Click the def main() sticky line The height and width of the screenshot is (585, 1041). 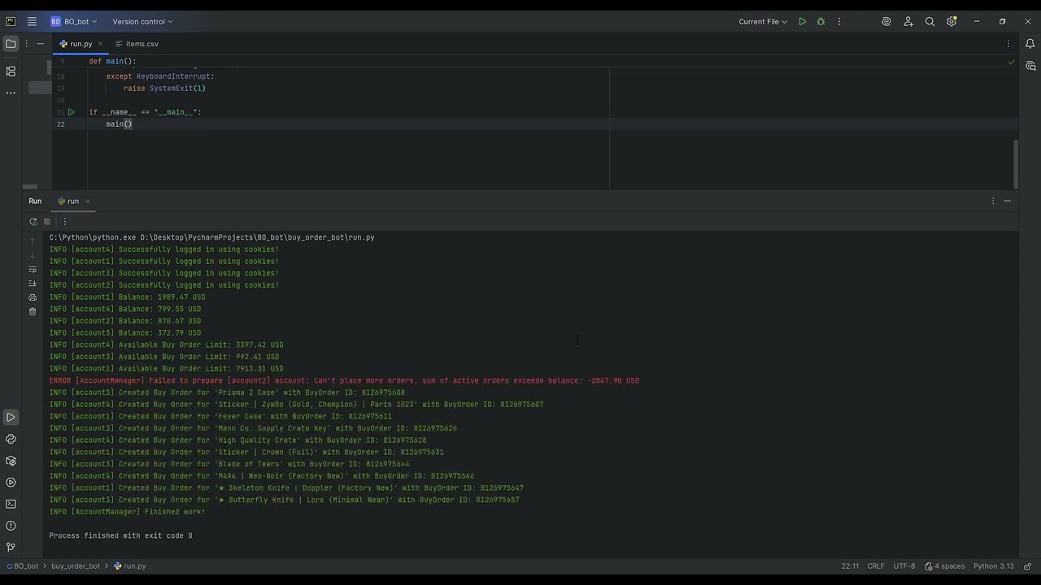[112, 62]
